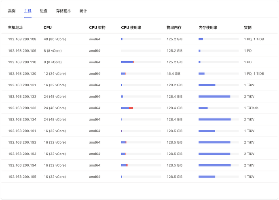The image size is (279, 200).
Task: Click the 内存使用率 column header
Action: point(208,27)
